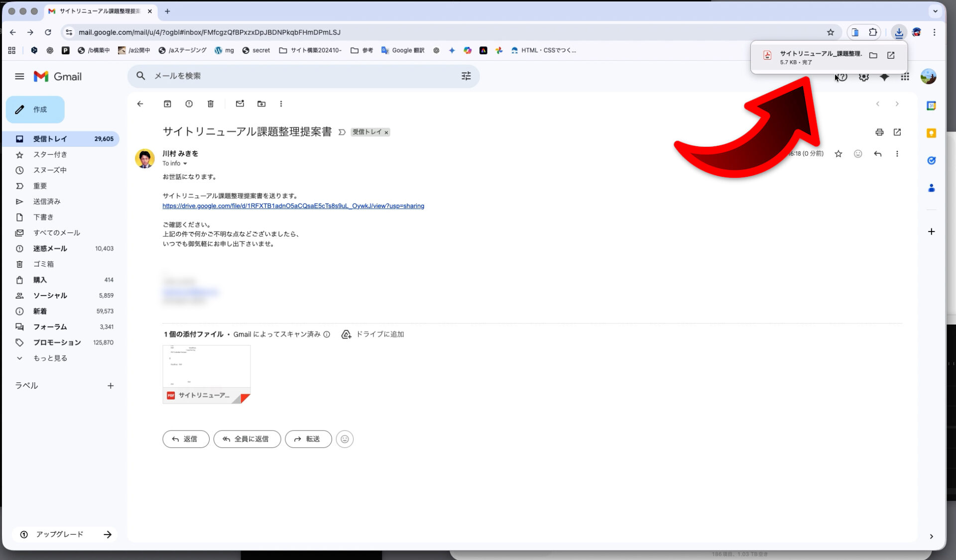
Task: Collapse the main Gmail navigation menu
Action: pos(19,76)
